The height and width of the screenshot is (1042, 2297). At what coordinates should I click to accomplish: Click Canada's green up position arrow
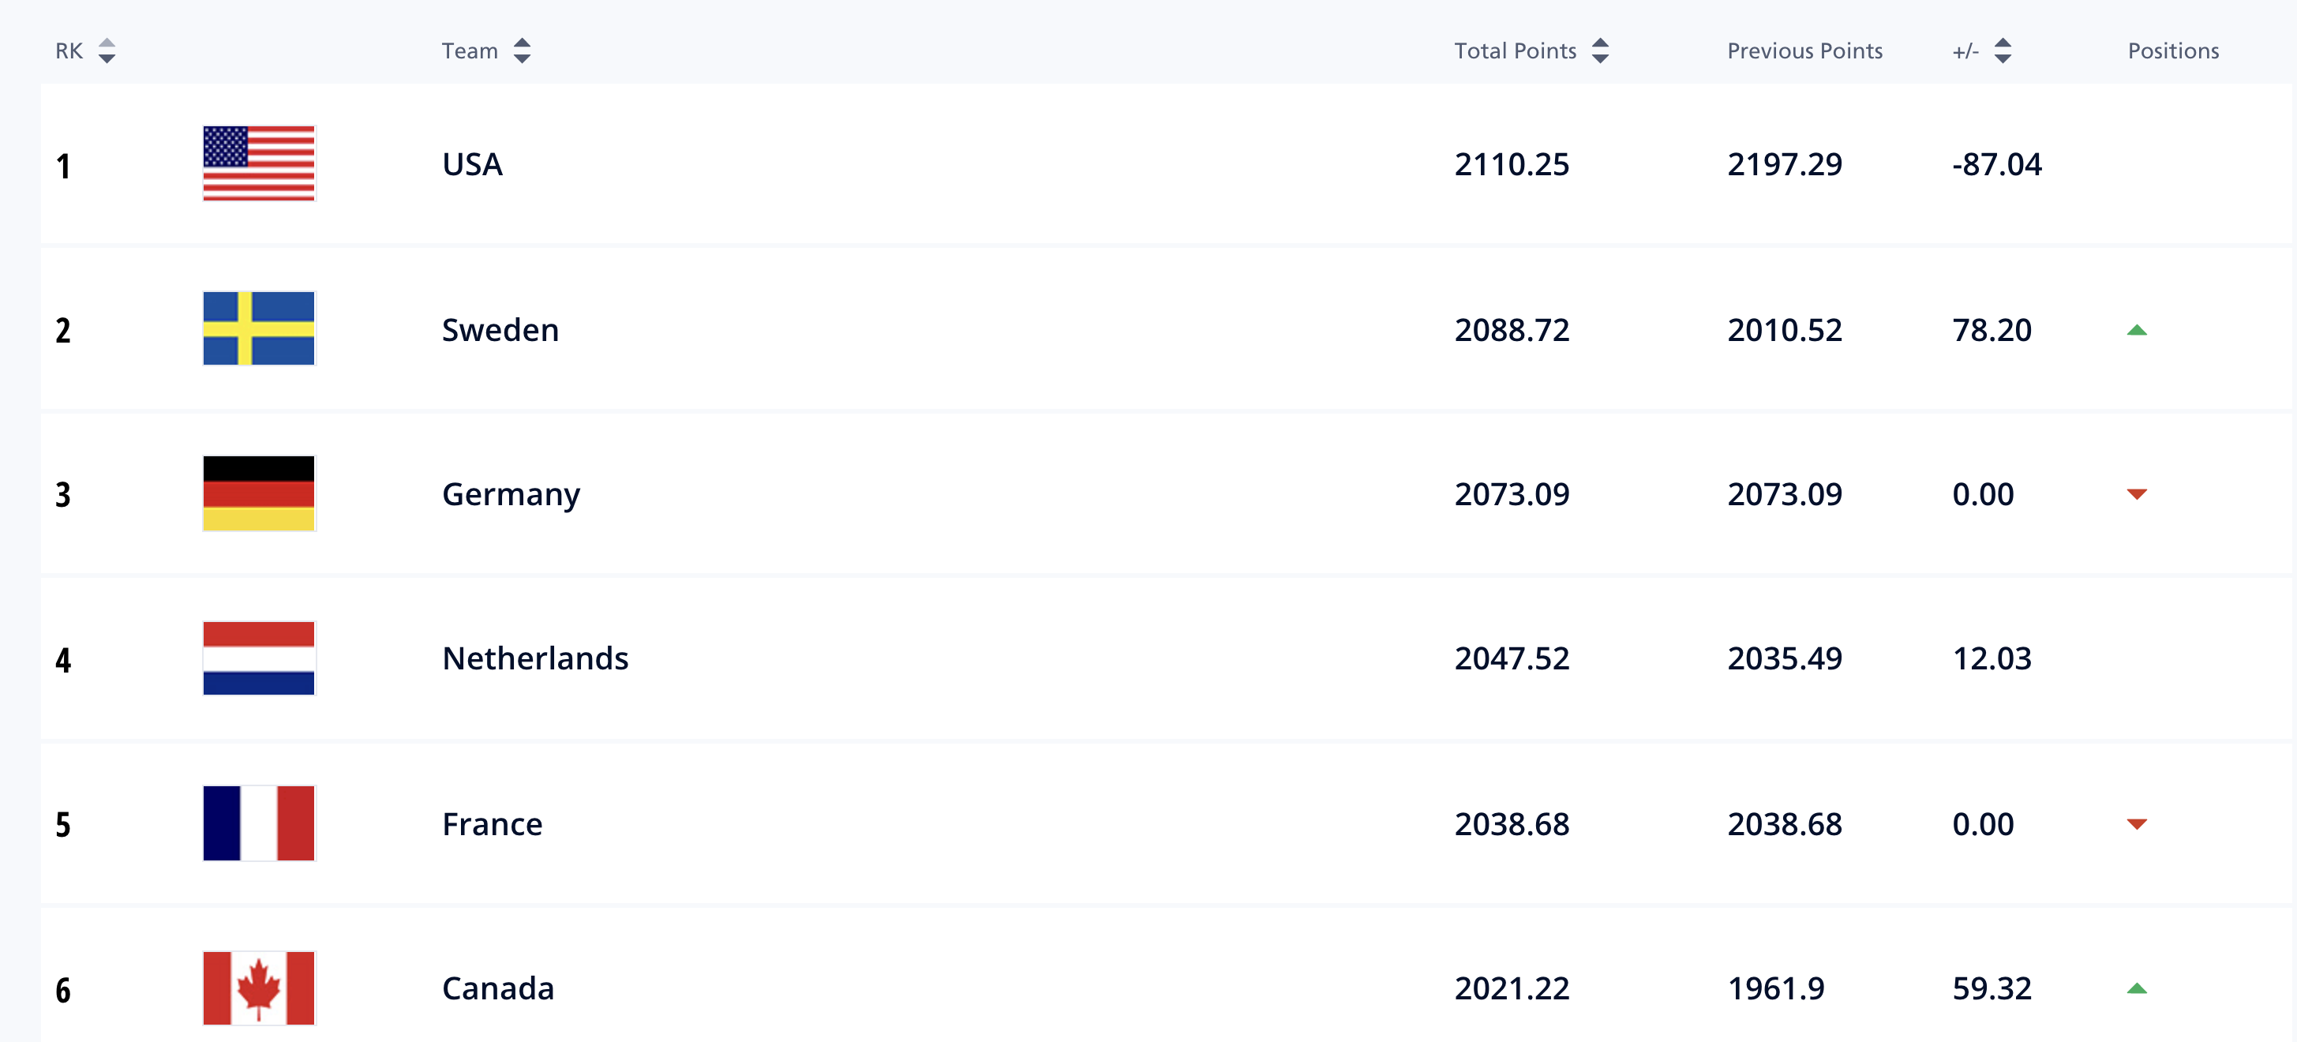click(x=2137, y=988)
